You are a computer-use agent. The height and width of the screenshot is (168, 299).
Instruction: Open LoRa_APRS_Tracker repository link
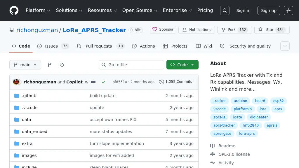(x=94, y=30)
